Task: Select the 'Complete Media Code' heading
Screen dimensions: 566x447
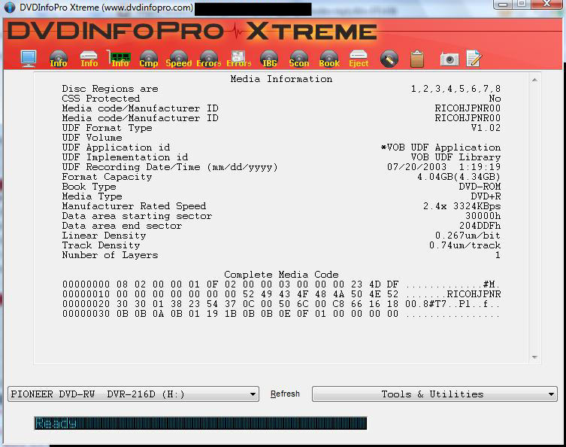Action: coord(281,274)
